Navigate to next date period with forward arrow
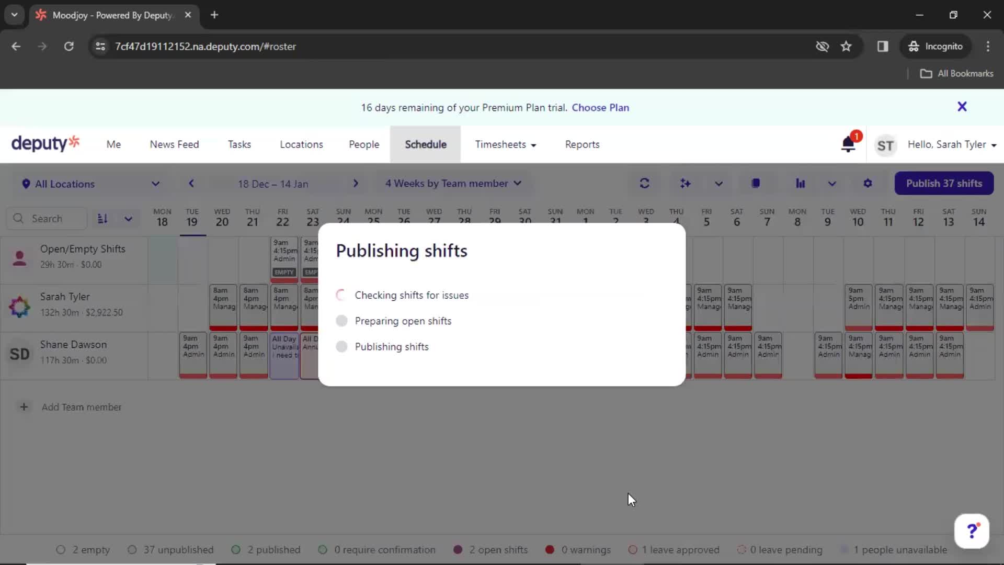1004x565 pixels. [x=355, y=184]
